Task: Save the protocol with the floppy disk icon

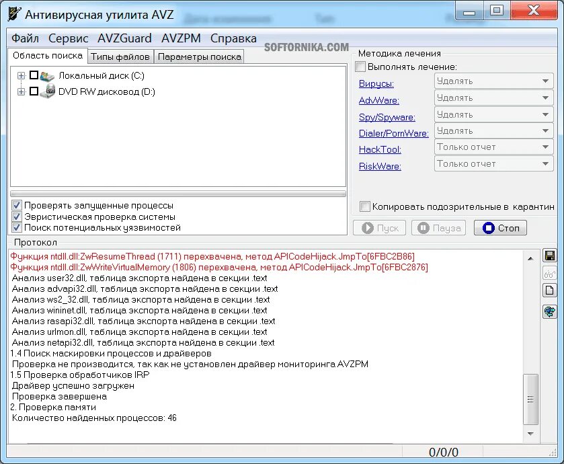Action: coord(550,256)
